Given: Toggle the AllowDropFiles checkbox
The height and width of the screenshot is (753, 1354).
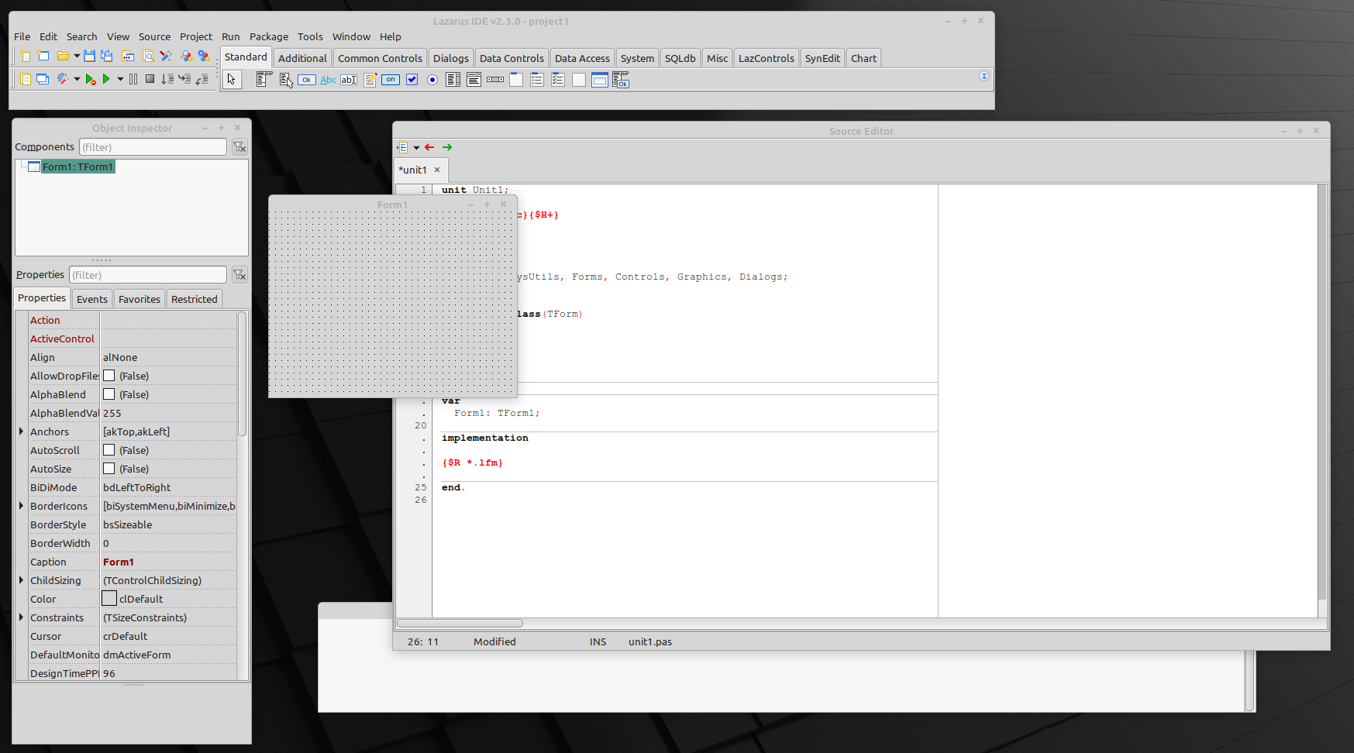Looking at the screenshot, I should tap(109, 376).
